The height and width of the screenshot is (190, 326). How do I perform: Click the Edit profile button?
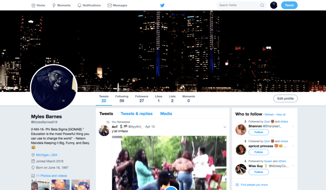pyautogui.click(x=285, y=98)
